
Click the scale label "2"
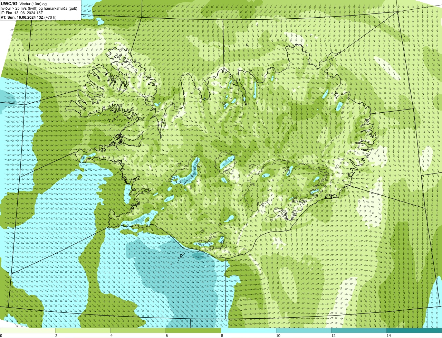click(56, 336)
